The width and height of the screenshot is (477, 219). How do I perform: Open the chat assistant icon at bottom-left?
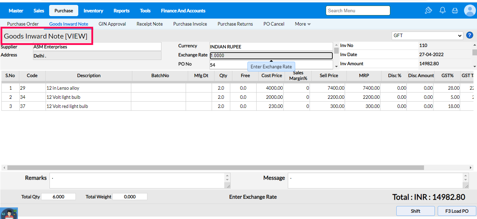[9, 213]
